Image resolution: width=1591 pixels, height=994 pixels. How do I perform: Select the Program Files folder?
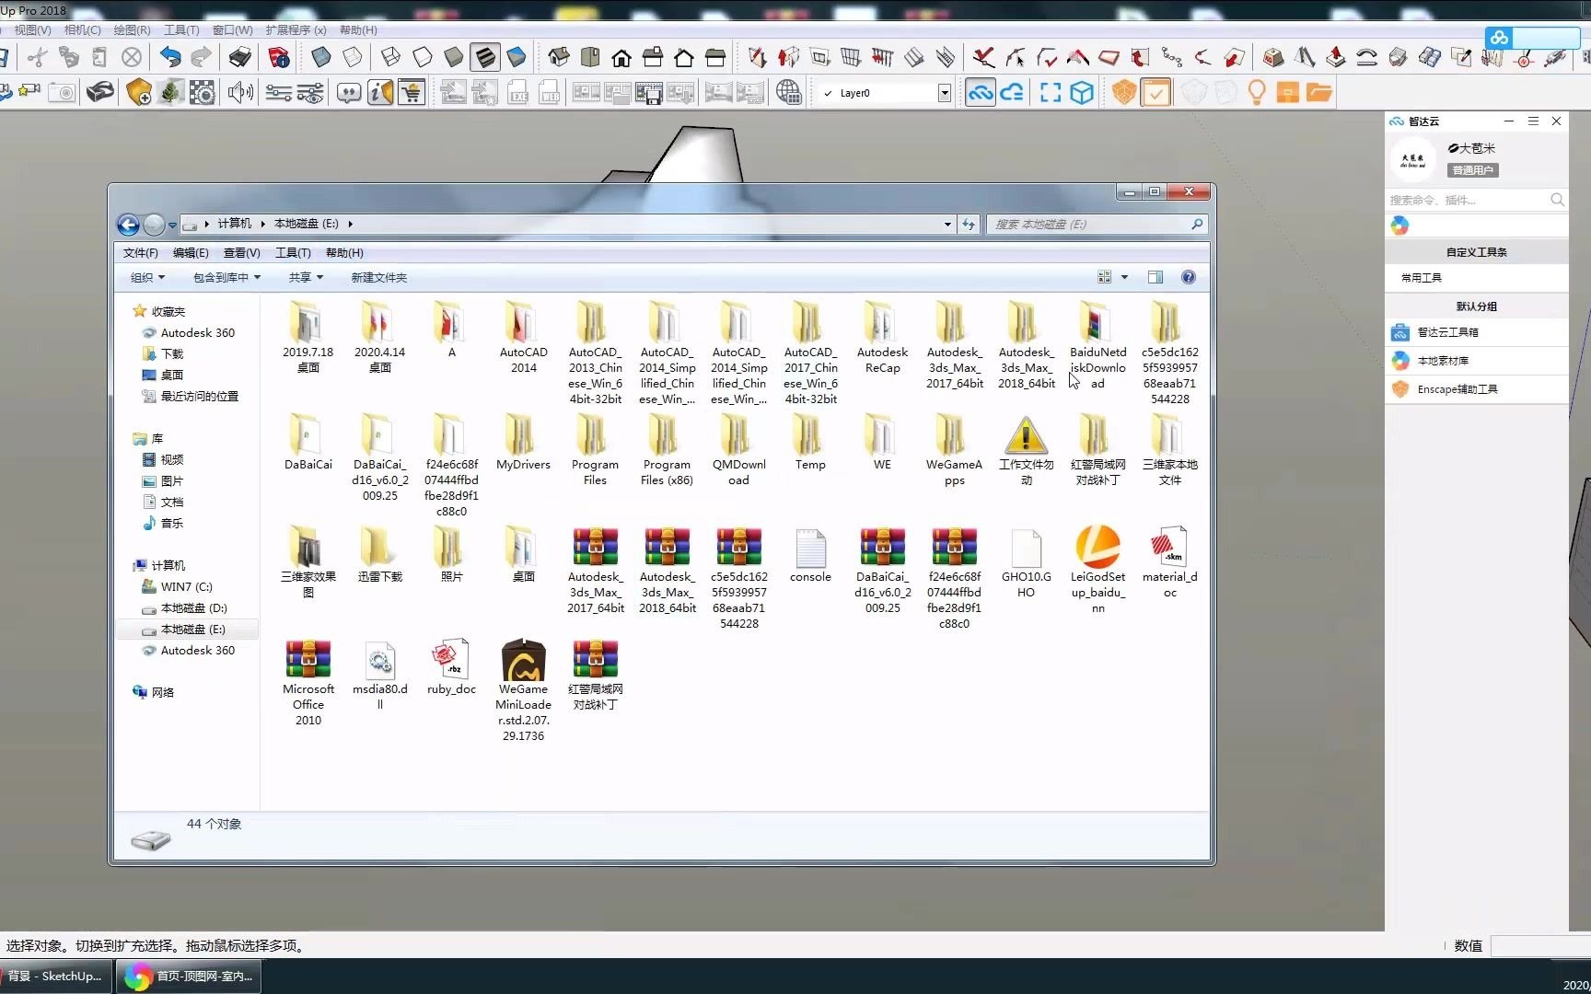click(x=595, y=449)
